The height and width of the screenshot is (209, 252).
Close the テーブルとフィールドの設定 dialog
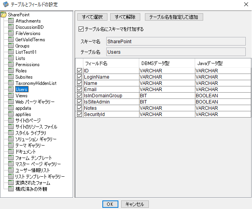click(x=246, y=4)
